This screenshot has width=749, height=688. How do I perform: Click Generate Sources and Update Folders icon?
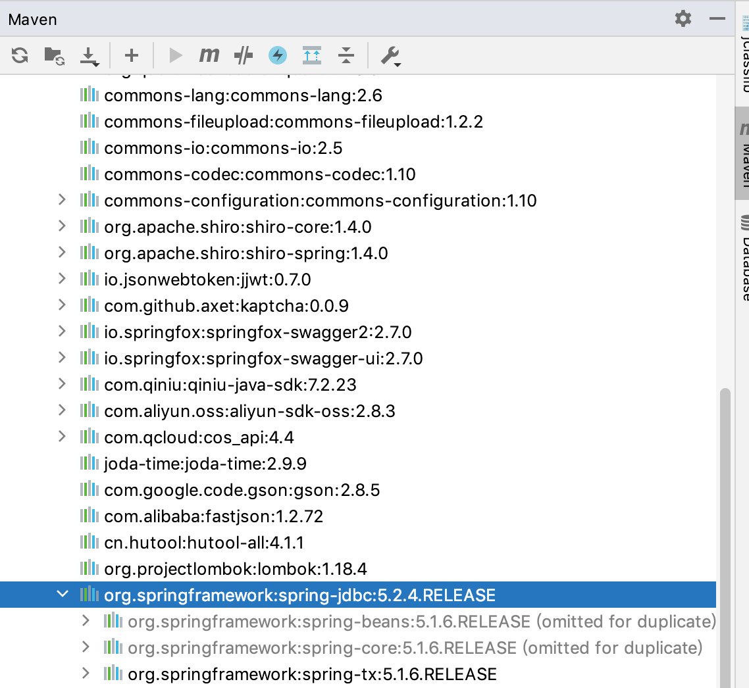pos(54,56)
